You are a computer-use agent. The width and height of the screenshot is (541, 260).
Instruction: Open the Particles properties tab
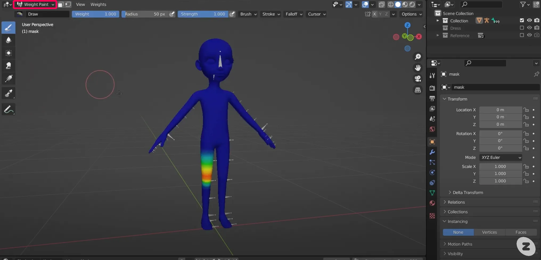click(432, 162)
